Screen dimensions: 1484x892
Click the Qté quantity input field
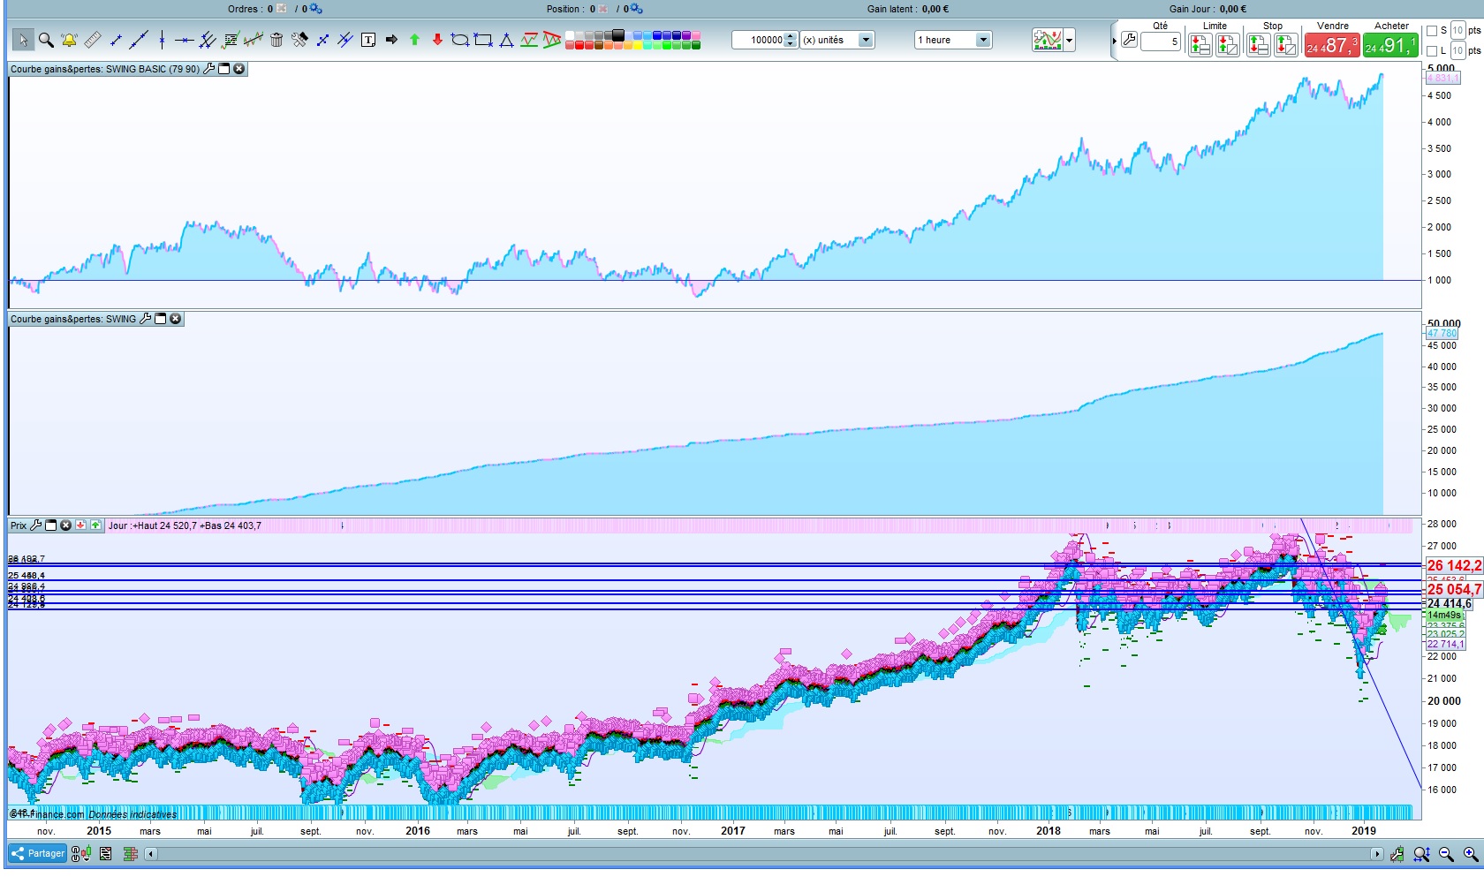1161,42
